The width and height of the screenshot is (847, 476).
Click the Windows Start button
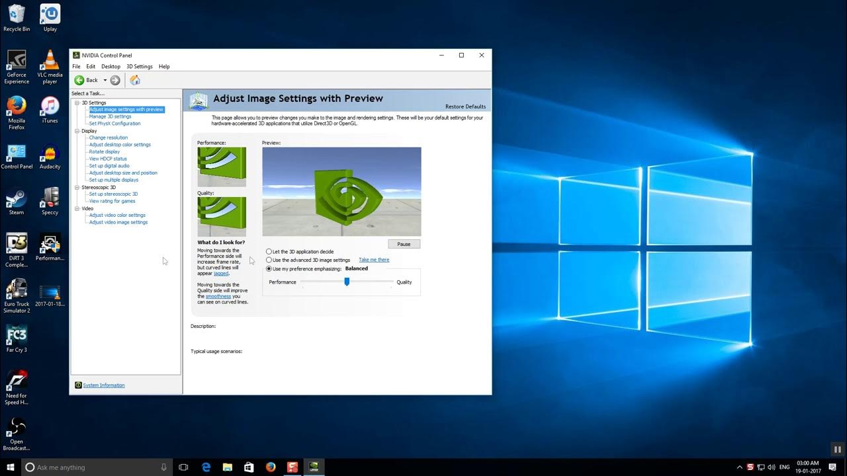[11, 467]
